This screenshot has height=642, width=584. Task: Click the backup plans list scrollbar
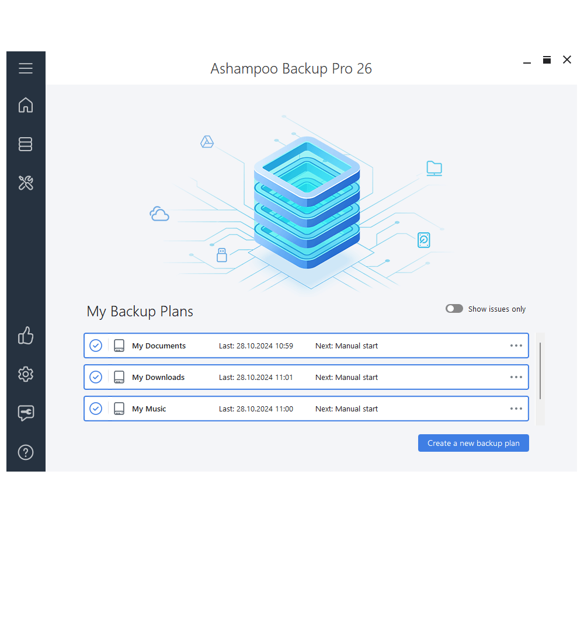(x=540, y=371)
